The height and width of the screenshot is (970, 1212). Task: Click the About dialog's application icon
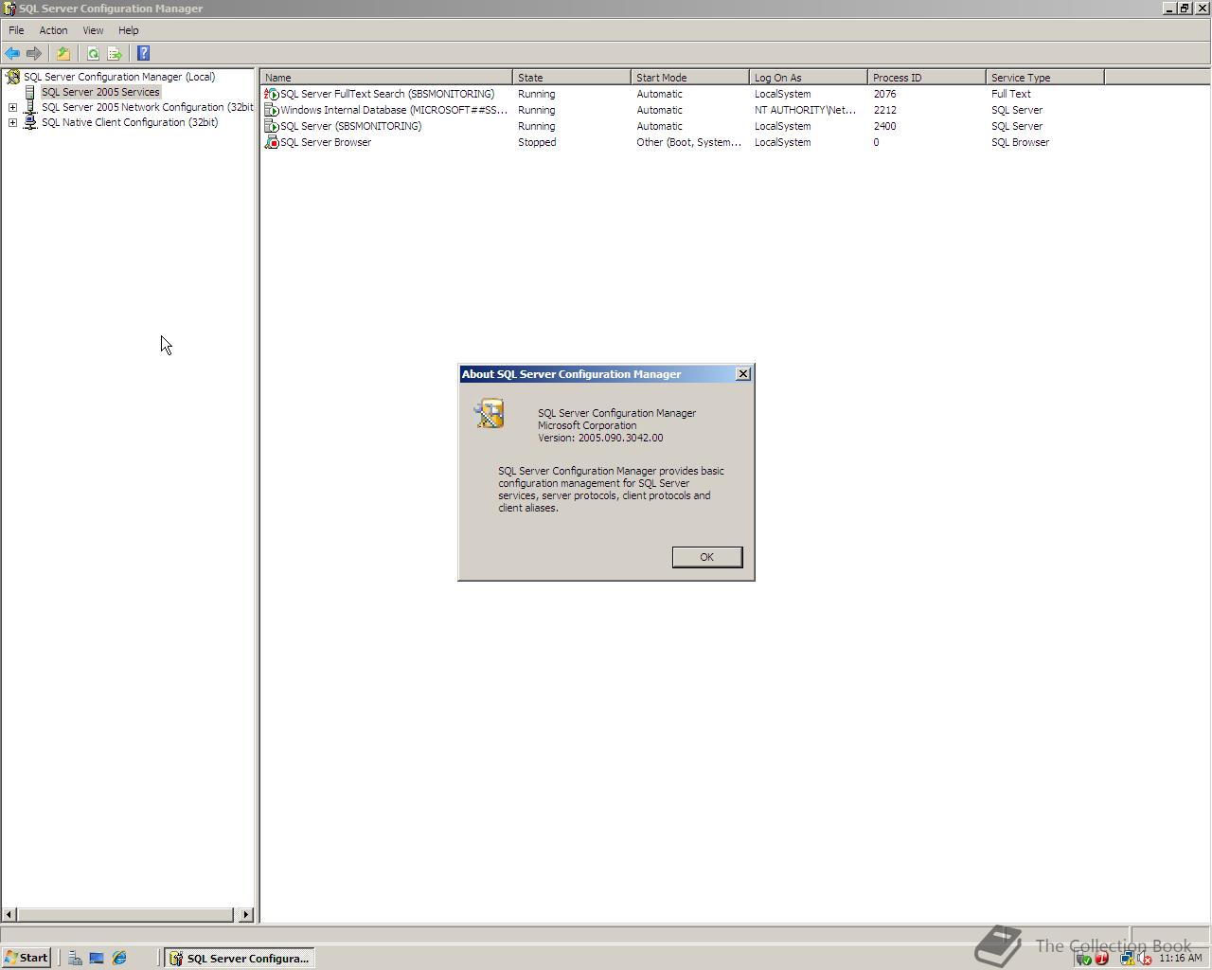click(490, 414)
